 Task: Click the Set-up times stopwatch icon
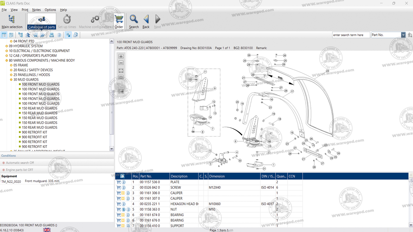pyautogui.click(x=67, y=19)
